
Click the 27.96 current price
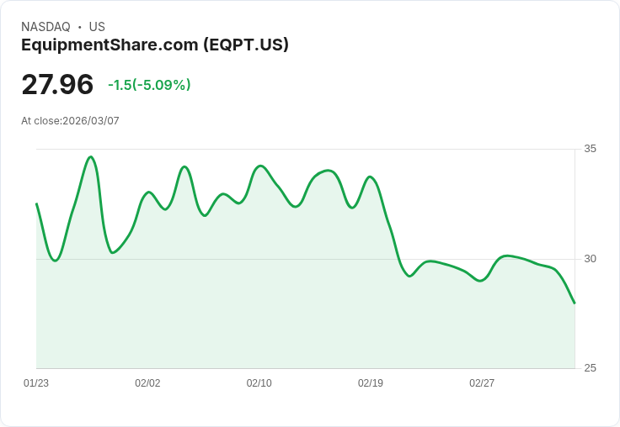(x=57, y=85)
